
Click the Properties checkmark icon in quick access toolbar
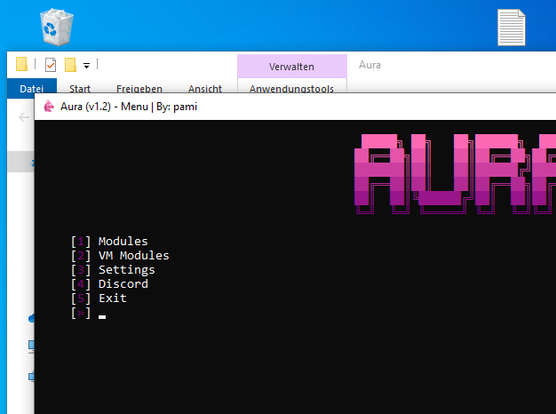point(50,65)
